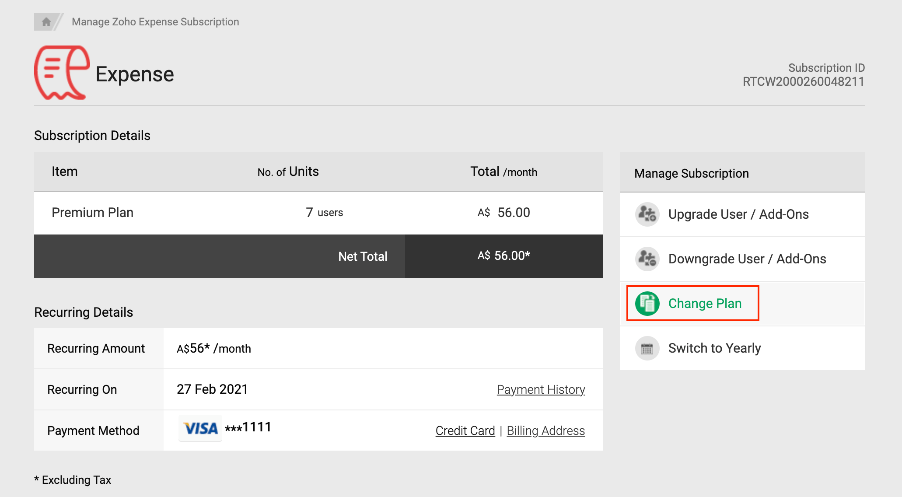Image resolution: width=902 pixels, height=497 pixels.
Task: Open the Credit Card link
Action: pyautogui.click(x=465, y=430)
